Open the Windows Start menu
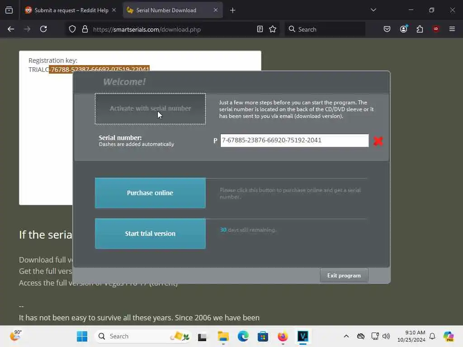The height and width of the screenshot is (347, 463). click(82, 336)
